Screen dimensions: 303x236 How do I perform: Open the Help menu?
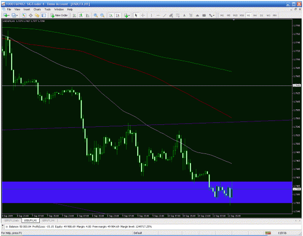70,9
